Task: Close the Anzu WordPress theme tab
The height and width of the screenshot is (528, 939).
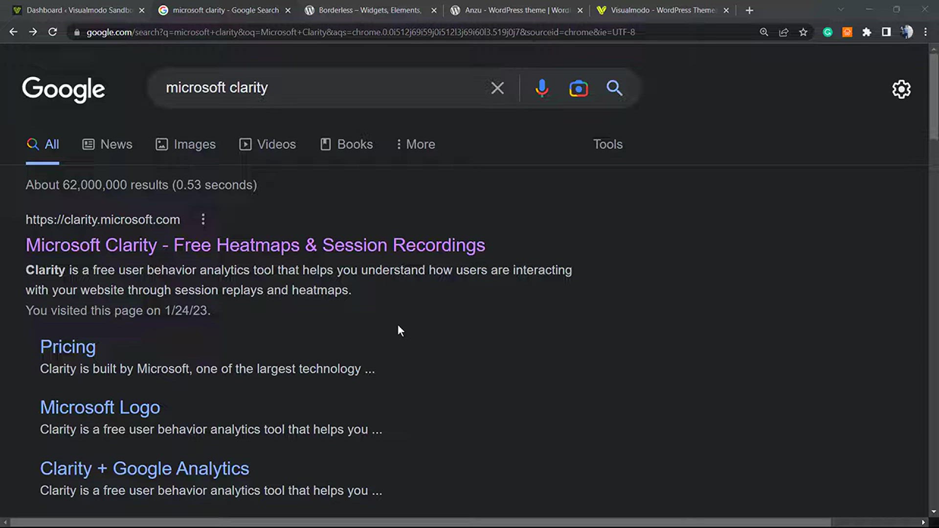Action: (x=580, y=10)
